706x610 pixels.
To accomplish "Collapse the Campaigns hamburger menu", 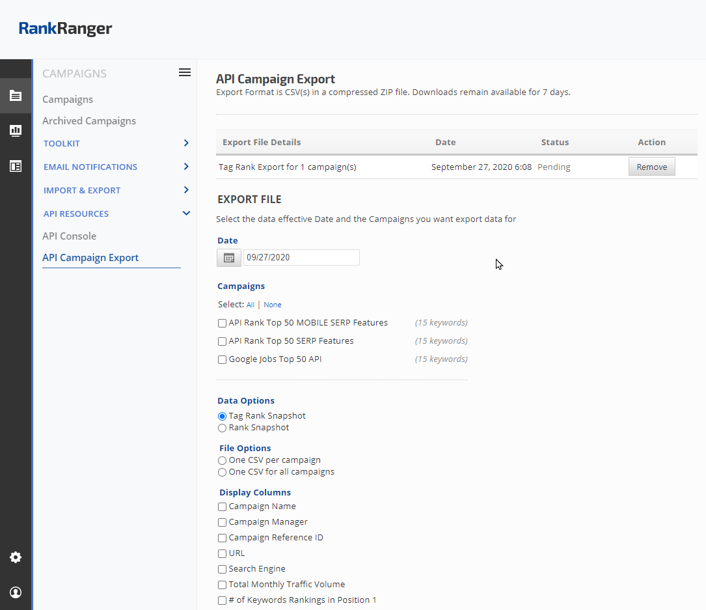I will [185, 73].
